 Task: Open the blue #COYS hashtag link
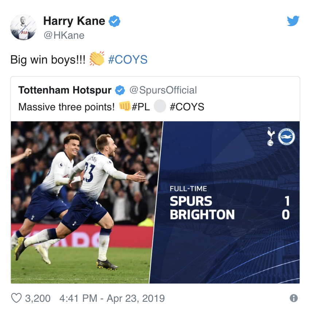[128, 60]
